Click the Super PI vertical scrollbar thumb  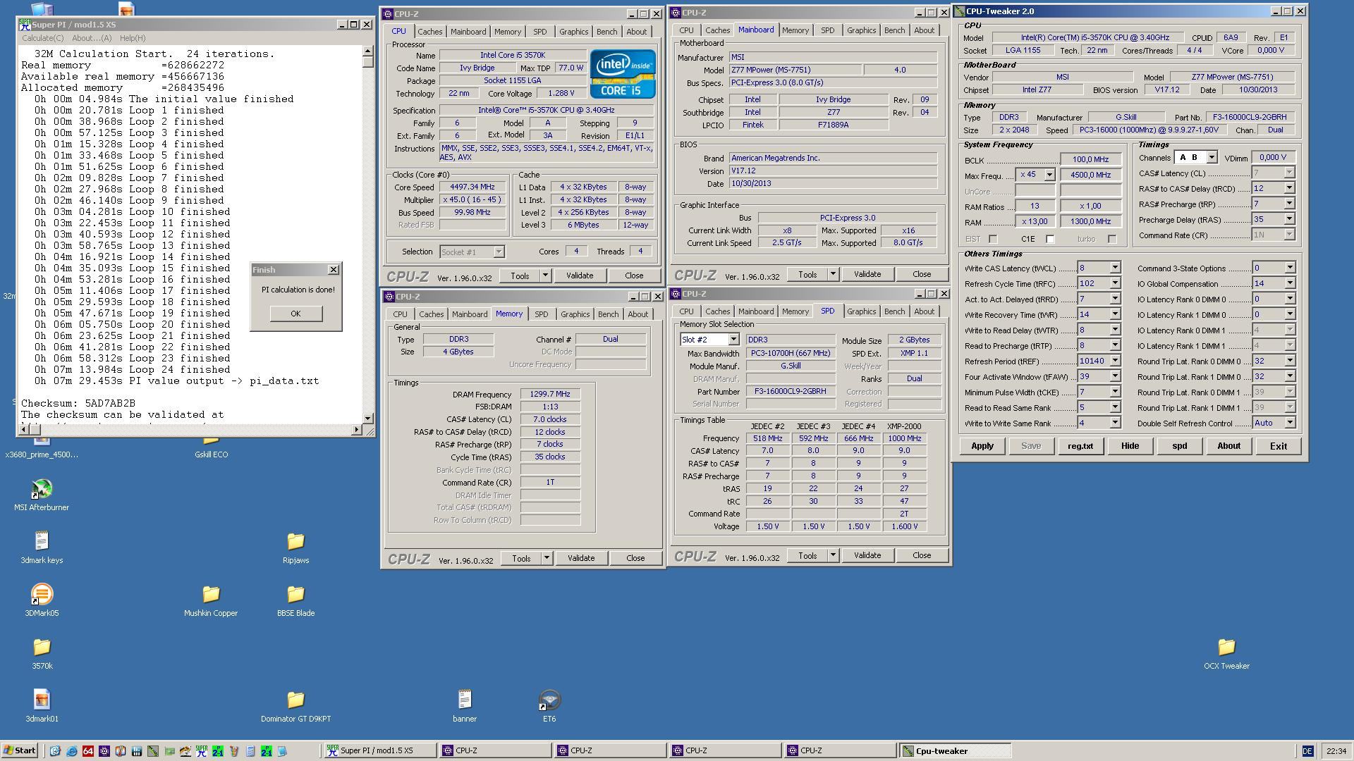point(367,62)
